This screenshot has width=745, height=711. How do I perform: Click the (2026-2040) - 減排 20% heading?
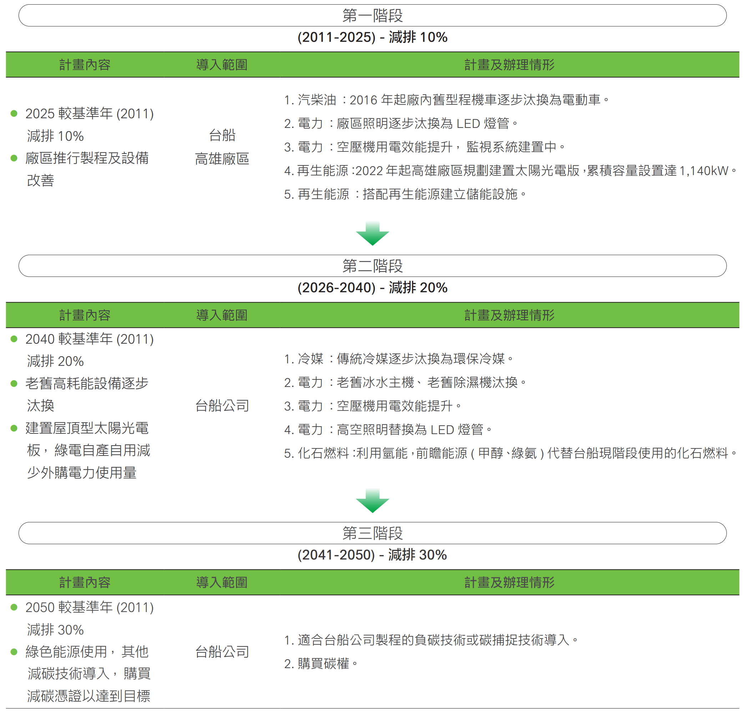click(x=372, y=288)
